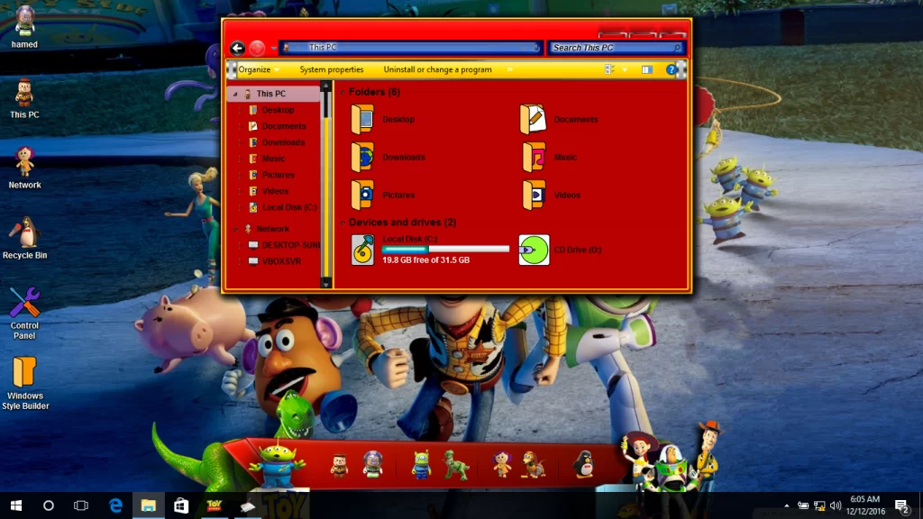Collapse This PC tree node
The image size is (923, 519).
[x=235, y=94]
